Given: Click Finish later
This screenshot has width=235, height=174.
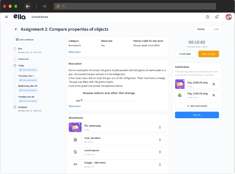Looking at the screenshot, I should point(185,54).
